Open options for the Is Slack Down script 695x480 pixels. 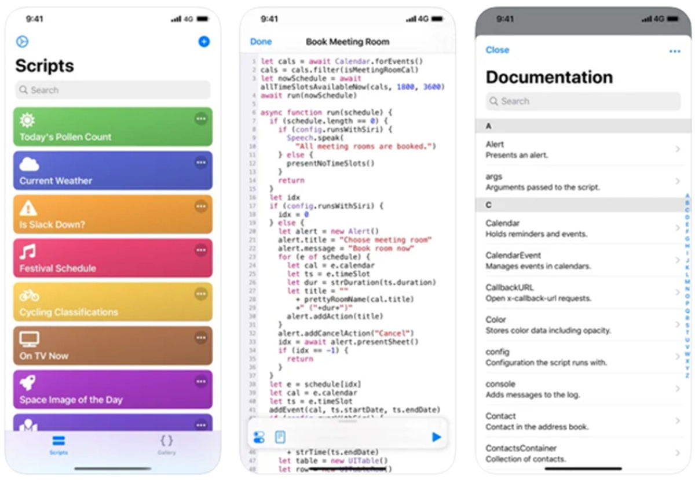pyautogui.click(x=201, y=205)
